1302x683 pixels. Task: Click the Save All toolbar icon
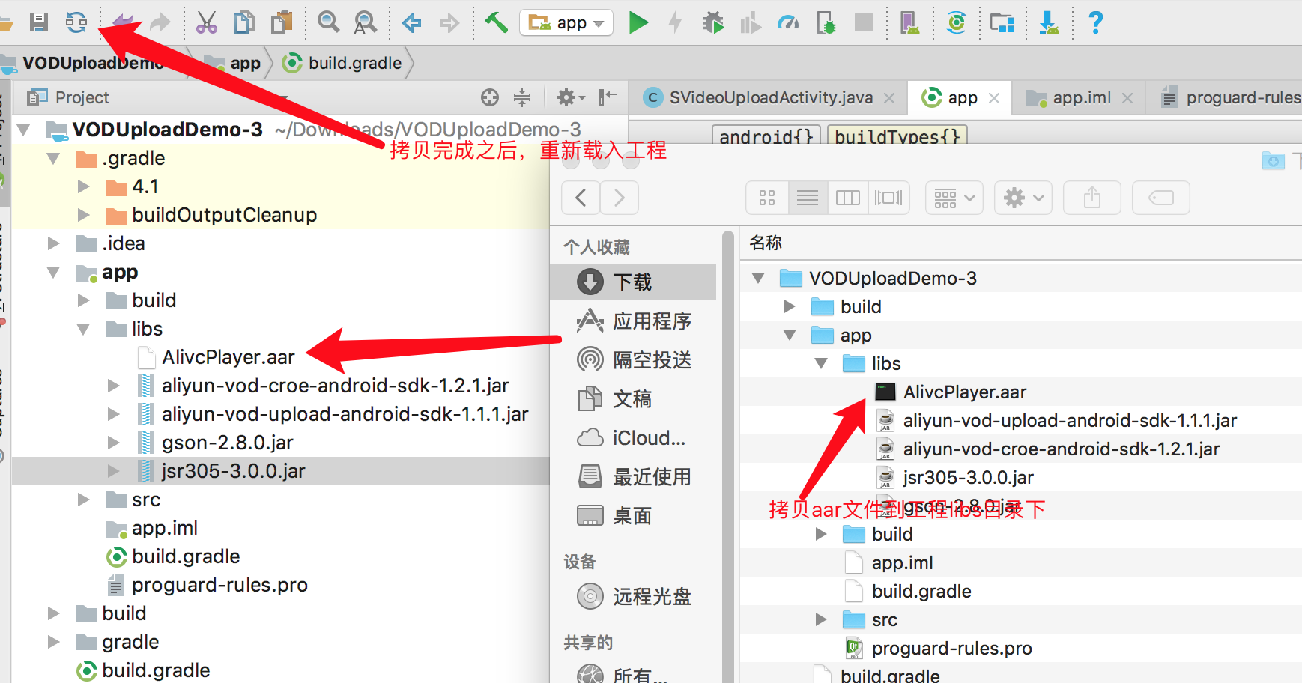coord(39,22)
